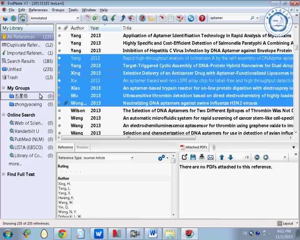Start Find Full Text toolbar icon
The height and width of the screenshot is (240, 300).
coord(131,18)
